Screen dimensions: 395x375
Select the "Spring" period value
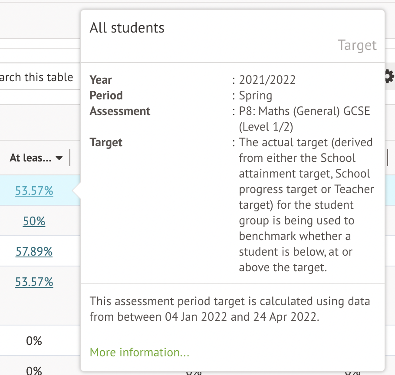pos(255,95)
